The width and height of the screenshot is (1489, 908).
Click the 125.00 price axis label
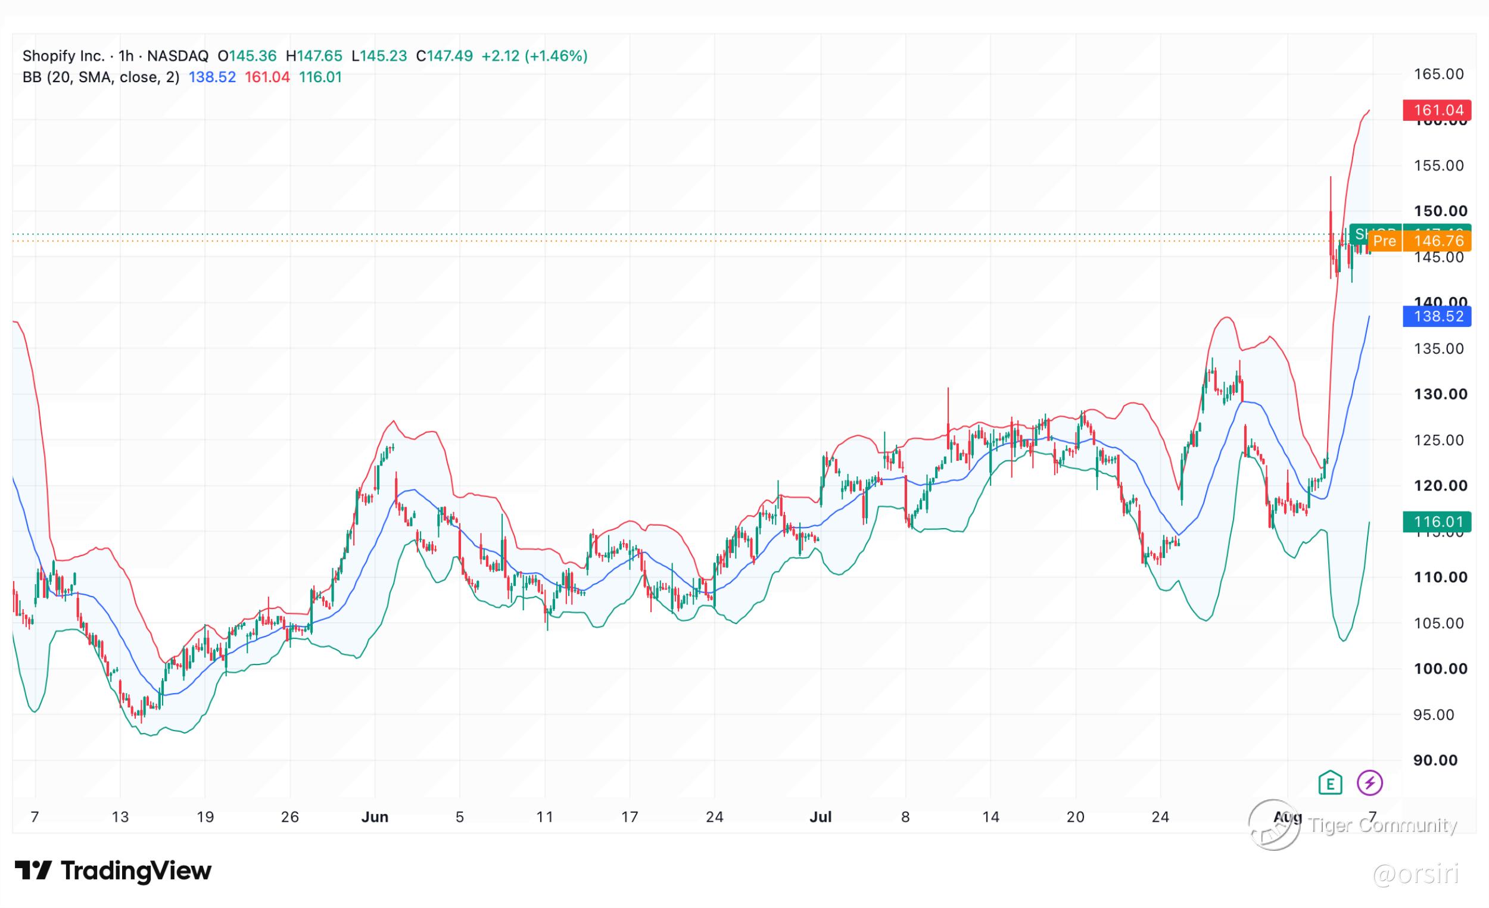1439,440
